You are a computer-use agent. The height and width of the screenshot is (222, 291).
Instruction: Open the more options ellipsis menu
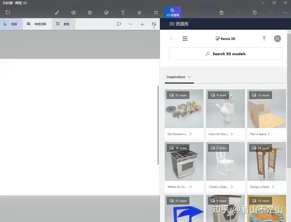[285, 12]
